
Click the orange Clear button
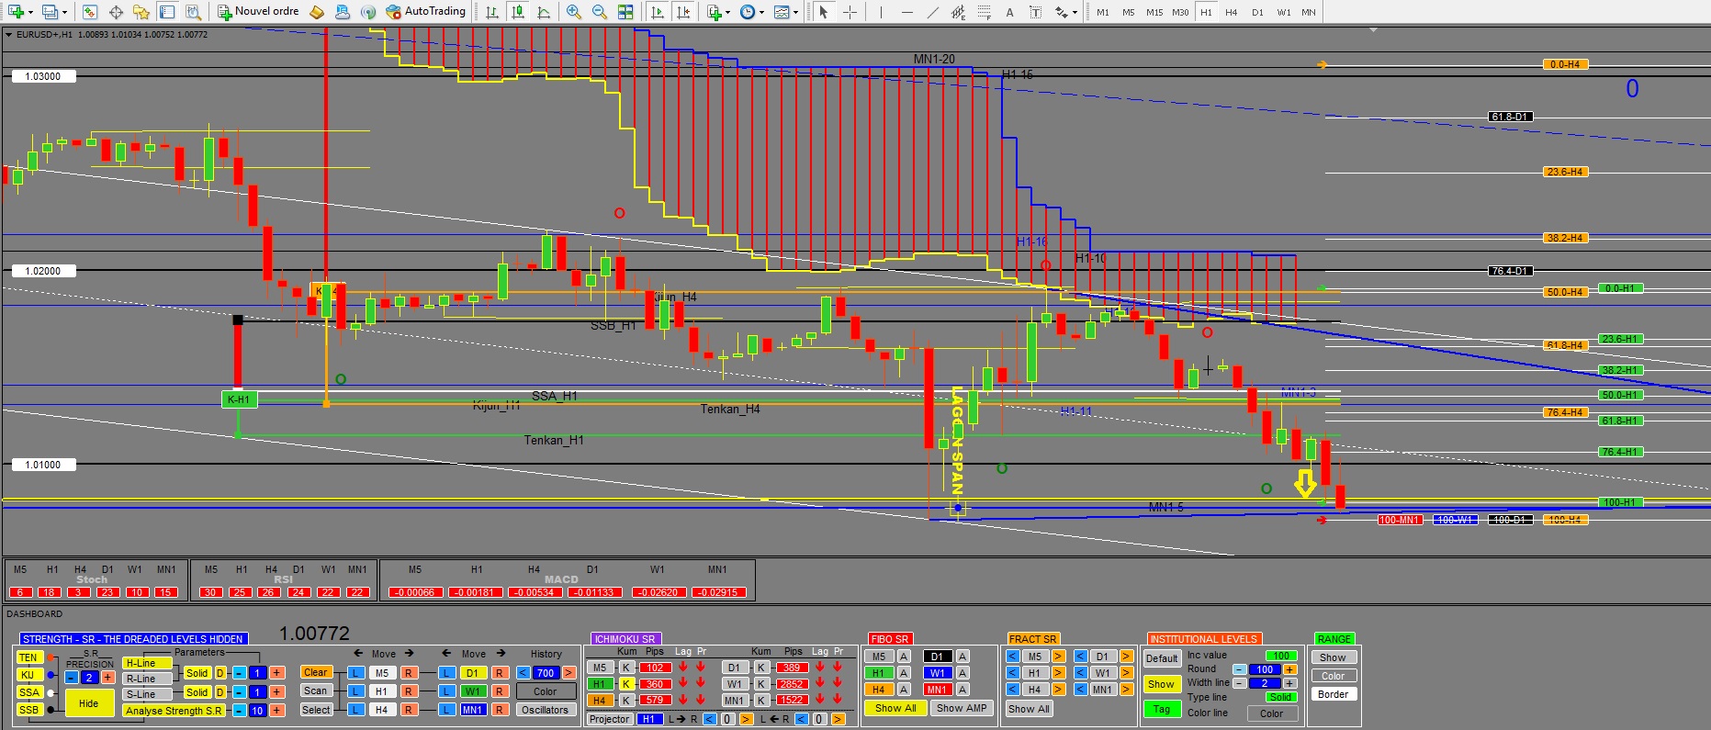tap(316, 672)
